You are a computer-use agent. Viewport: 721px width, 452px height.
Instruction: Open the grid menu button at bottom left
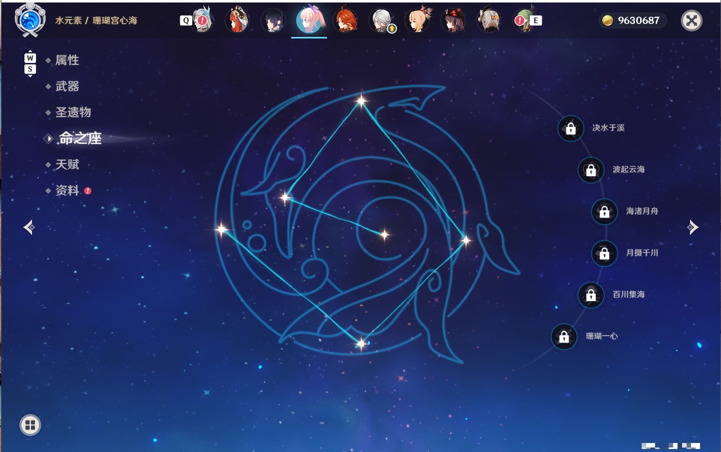tap(30, 425)
